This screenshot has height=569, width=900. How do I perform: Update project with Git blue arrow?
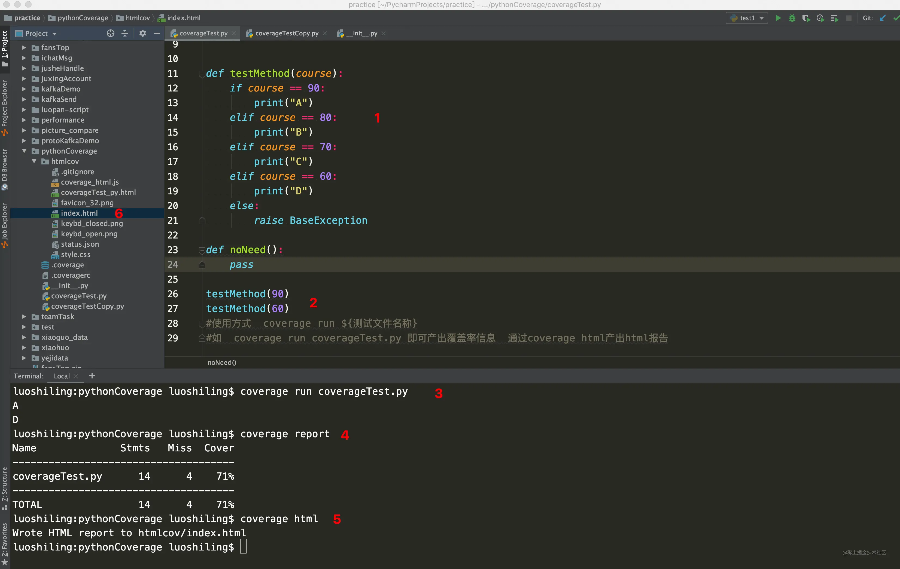click(x=883, y=18)
